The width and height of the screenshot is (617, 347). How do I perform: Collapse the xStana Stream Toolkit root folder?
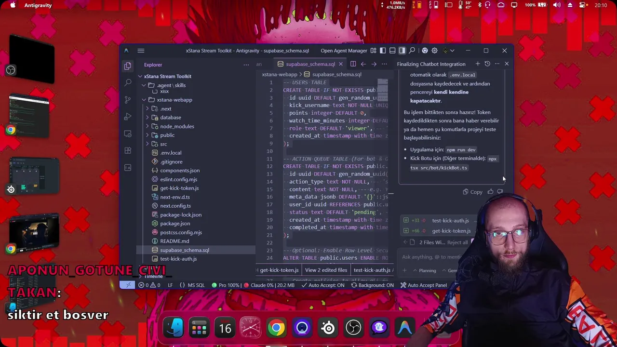click(x=140, y=76)
